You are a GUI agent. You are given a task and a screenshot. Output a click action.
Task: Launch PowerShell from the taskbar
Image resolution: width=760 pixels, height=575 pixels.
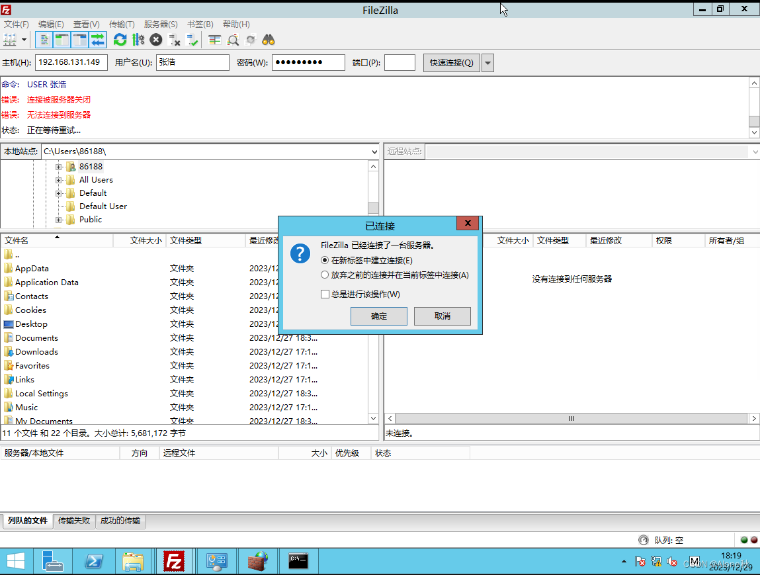coord(93,562)
